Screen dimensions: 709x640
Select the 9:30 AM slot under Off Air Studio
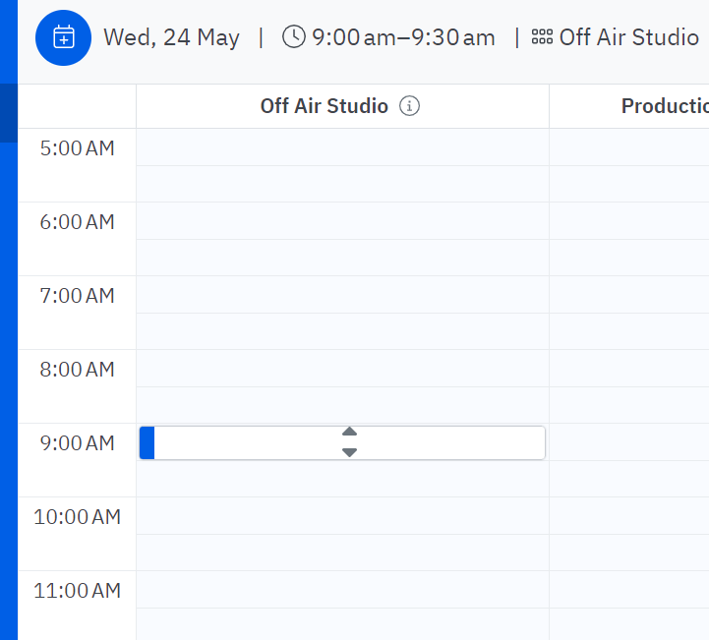(x=342, y=479)
